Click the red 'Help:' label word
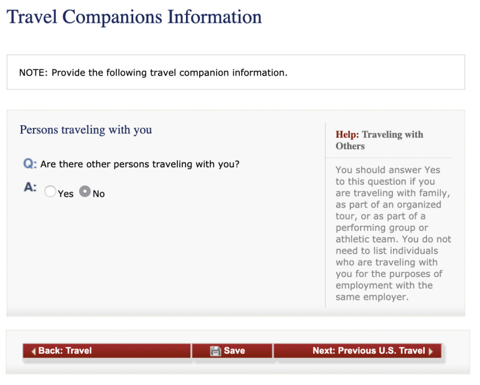Viewport: 480px width, 385px height. tap(347, 134)
